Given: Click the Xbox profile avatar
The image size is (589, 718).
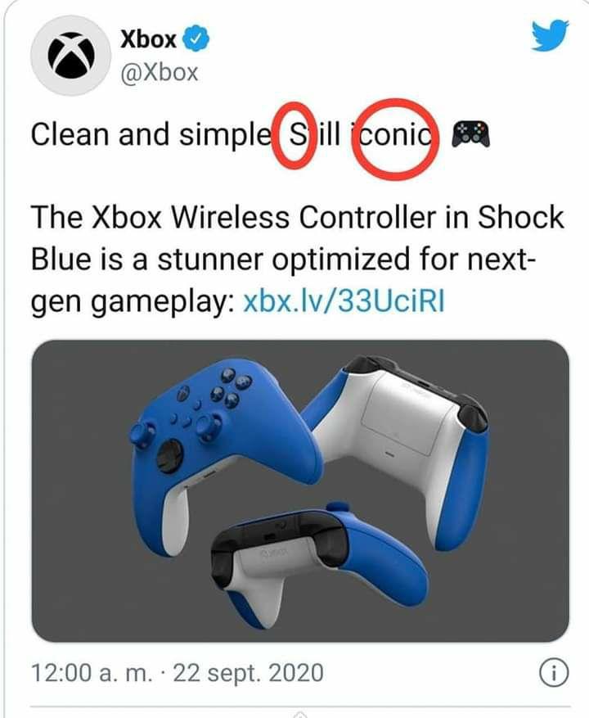Looking at the screenshot, I should tap(71, 56).
